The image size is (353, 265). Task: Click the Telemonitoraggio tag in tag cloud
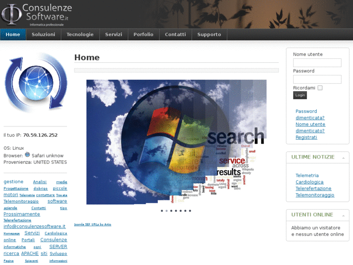pos(21,201)
